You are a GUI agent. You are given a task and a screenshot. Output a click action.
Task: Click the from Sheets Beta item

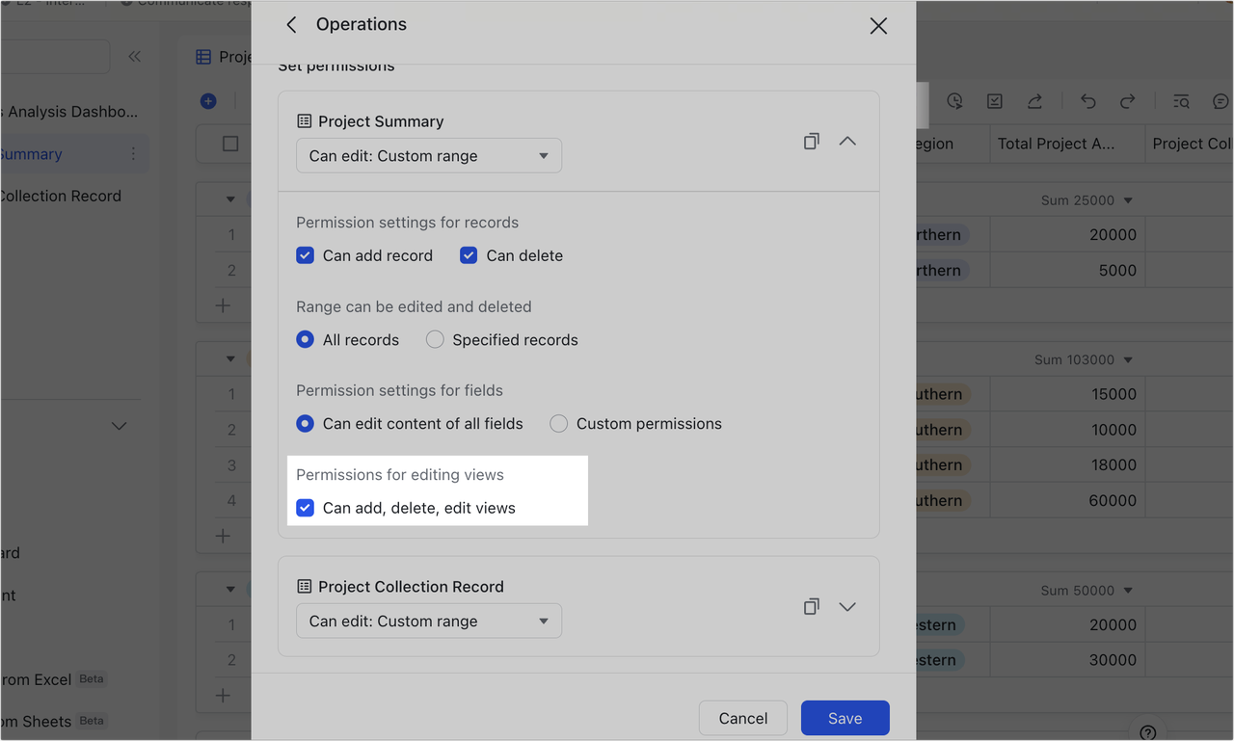[52, 721]
